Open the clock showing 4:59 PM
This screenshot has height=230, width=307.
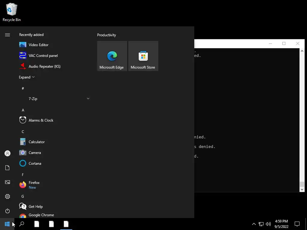point(281,224)
